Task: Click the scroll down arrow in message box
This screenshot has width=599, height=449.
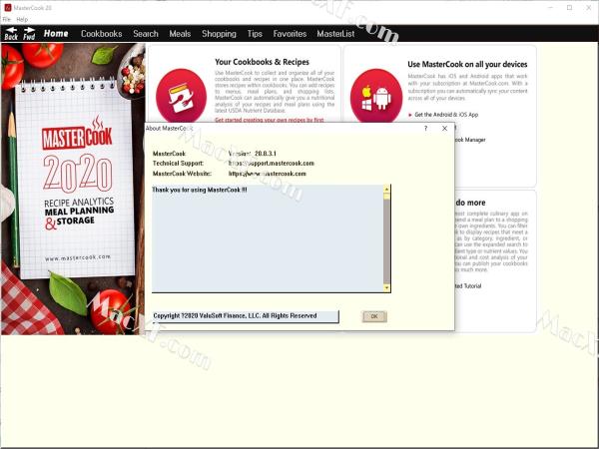Action: pyautogui.click(x=386, y=288)
